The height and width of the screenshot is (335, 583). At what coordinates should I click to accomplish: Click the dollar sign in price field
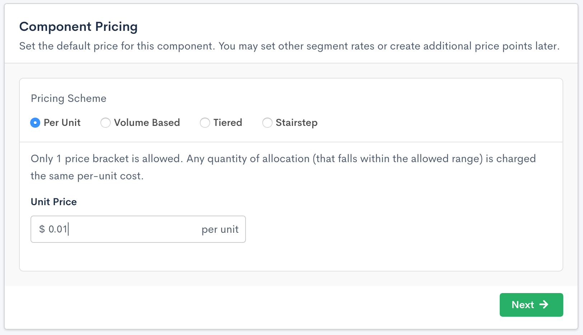tap(42, 229)
